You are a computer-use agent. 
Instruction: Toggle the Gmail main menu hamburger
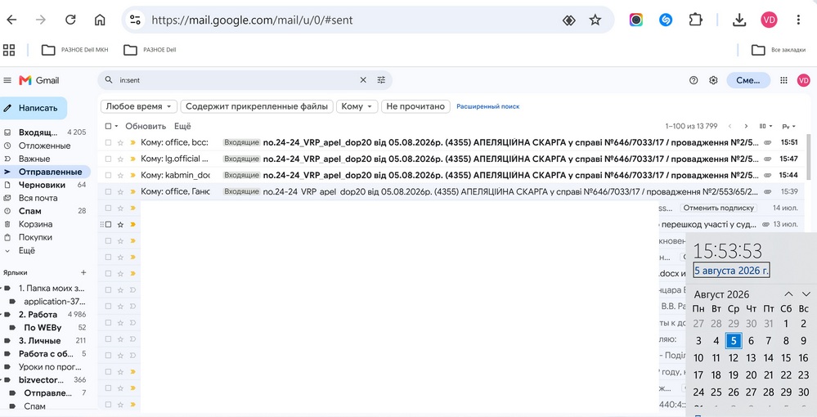[x=7, y=80]
